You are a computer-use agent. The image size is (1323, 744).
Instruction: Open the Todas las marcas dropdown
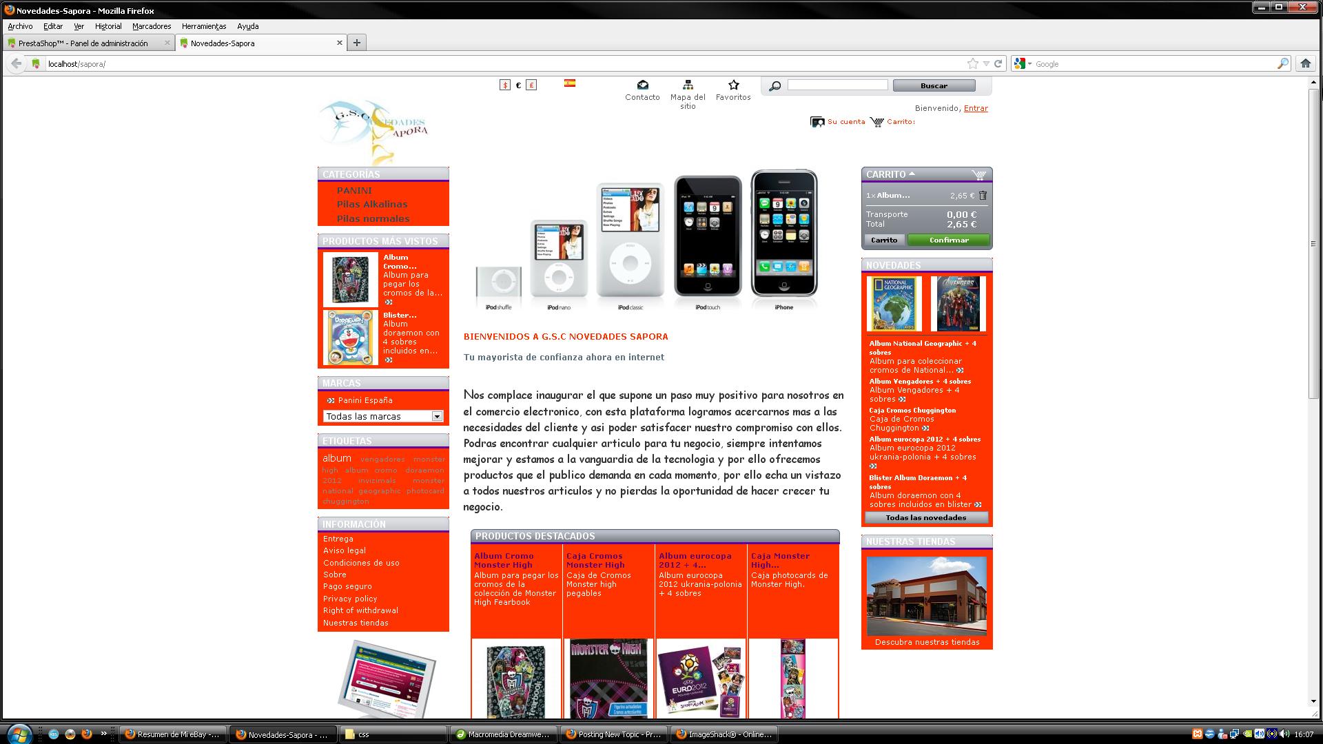click(x=382, y=416)
